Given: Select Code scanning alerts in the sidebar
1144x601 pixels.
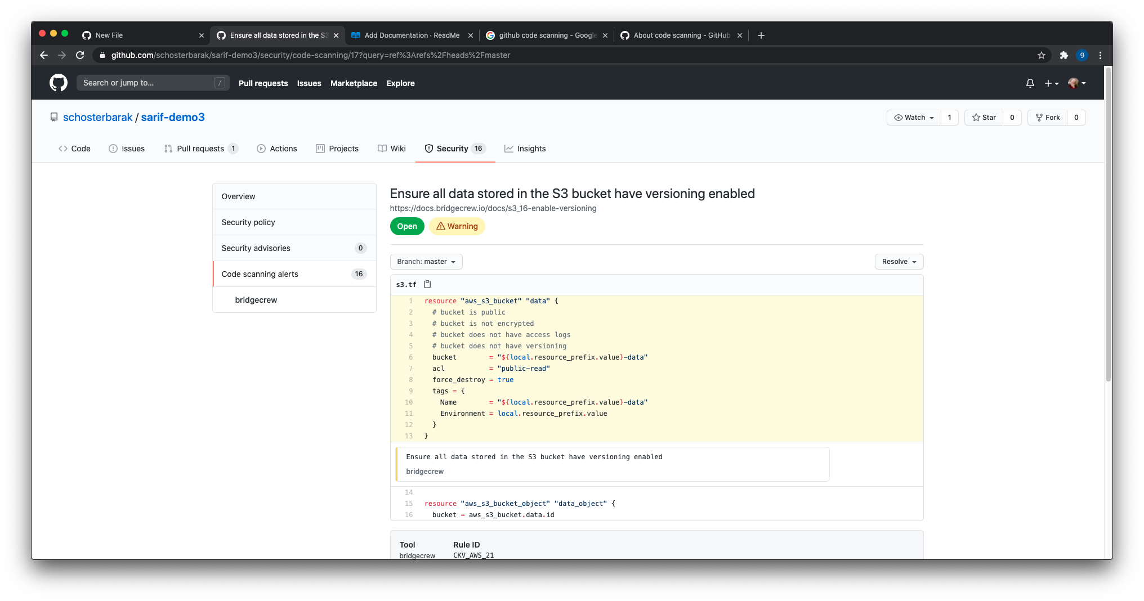Looking at the screenshot, I should [294, 274].
